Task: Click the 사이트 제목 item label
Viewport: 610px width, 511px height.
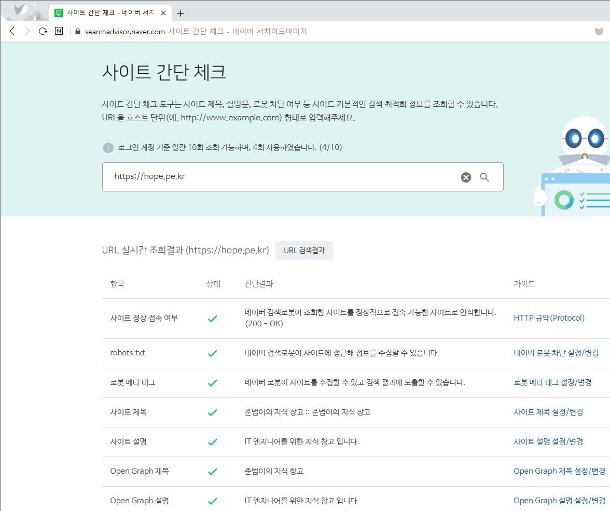Action: pos(129,412)
